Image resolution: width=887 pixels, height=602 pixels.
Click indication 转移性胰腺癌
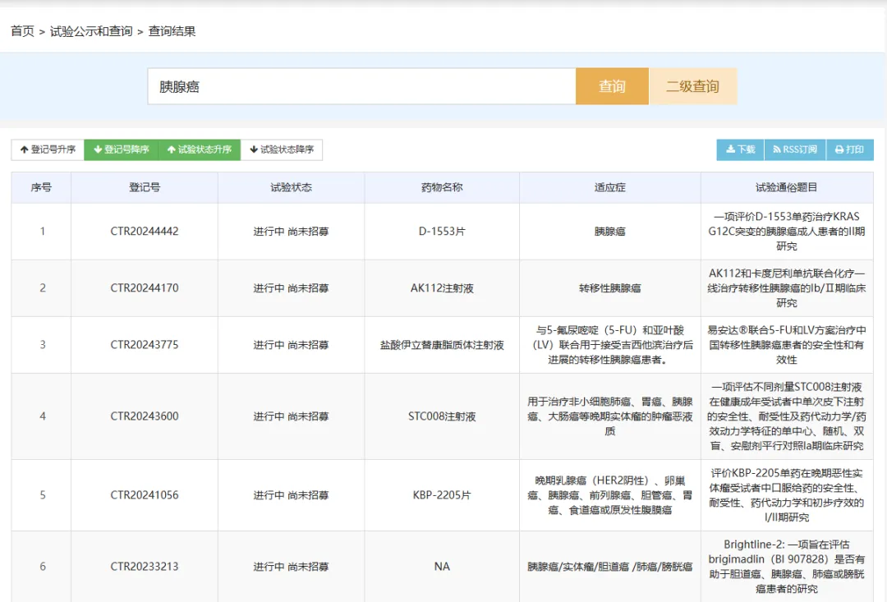[x=609, y=288]
